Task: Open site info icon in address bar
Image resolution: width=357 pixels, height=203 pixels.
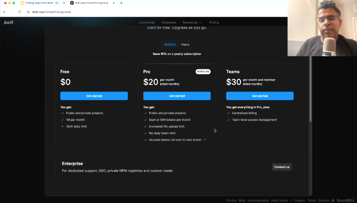Action: pos(28,12)
